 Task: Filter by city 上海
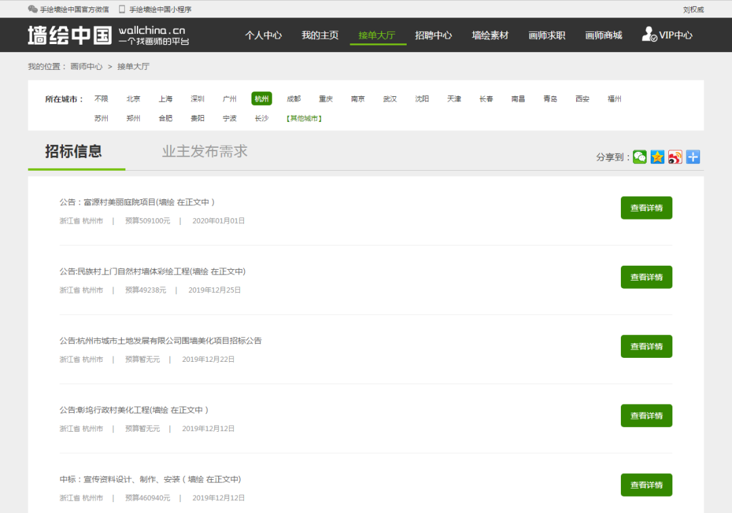click(x=165, y=99)
